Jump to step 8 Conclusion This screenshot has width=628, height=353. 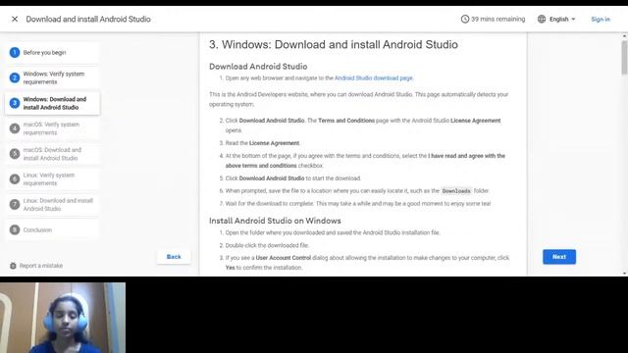(52, 229)
